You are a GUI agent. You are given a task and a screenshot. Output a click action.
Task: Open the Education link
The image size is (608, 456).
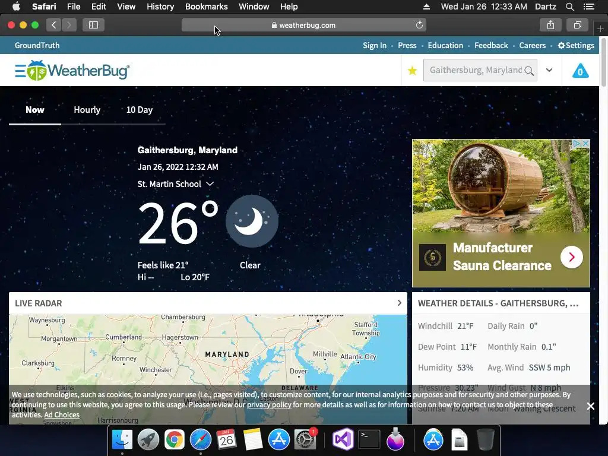pyautogui.click(x=445, y=45)
